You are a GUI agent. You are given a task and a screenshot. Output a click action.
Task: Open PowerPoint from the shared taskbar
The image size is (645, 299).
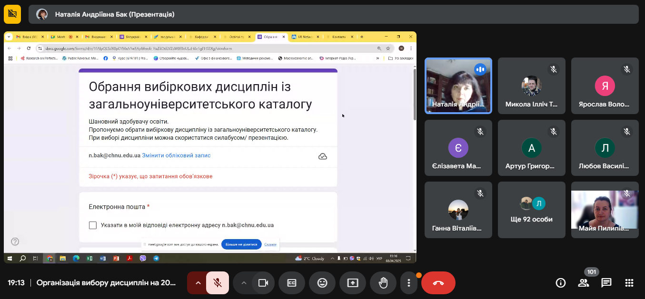pos(116,259)
